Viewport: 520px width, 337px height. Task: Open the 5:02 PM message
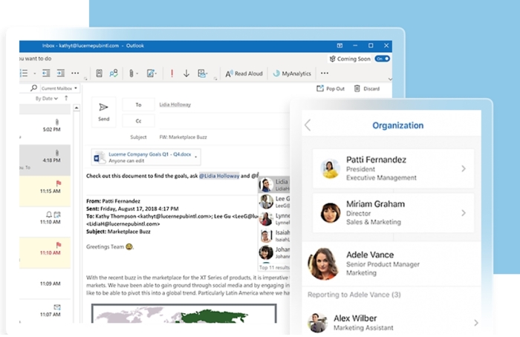click(x=45, y=129)
